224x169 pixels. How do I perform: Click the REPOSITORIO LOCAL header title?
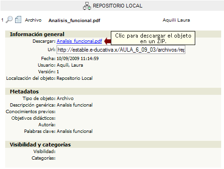coord(117,6)
